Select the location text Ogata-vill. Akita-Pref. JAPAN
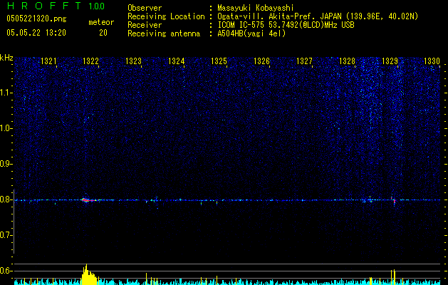The image size is (448, 285). (x=279, y=16)
